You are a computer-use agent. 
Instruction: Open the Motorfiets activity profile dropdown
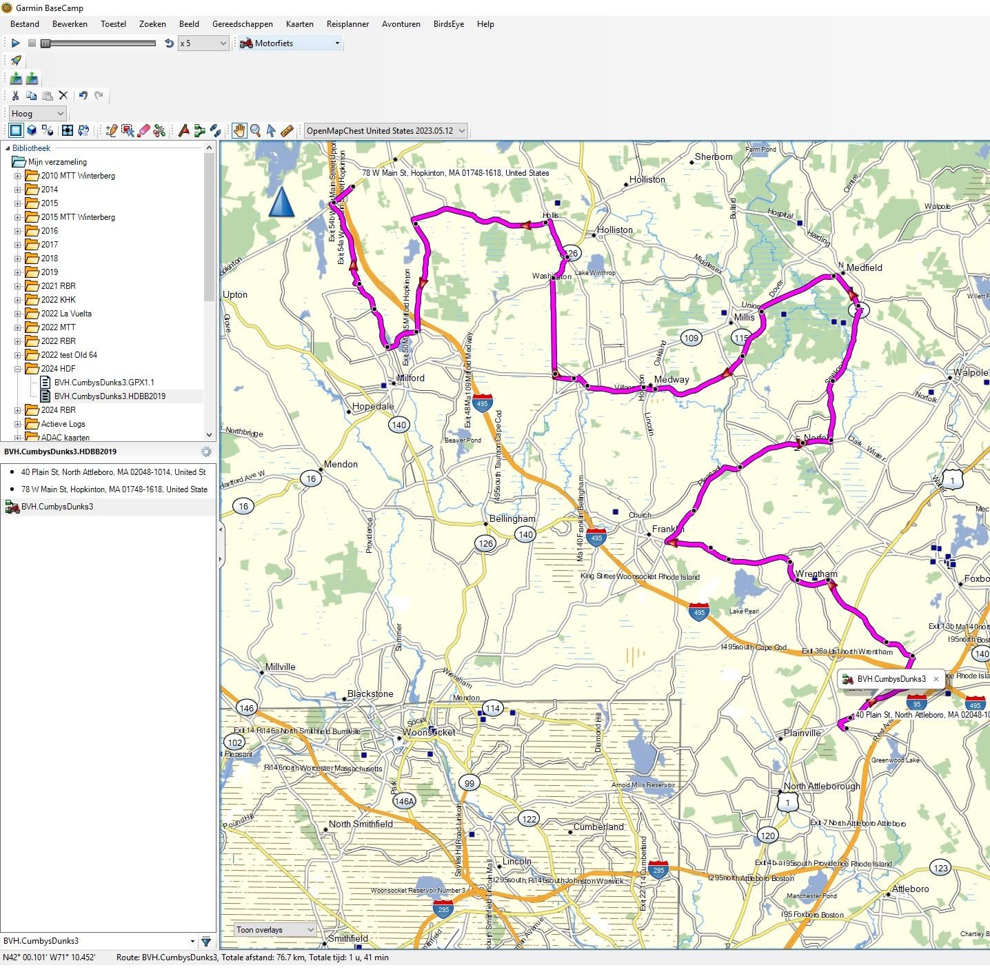(290, 43)
